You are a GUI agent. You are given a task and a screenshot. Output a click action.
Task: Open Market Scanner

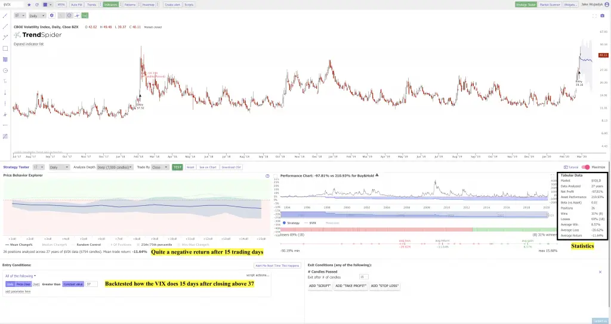[x=550, y=5]
